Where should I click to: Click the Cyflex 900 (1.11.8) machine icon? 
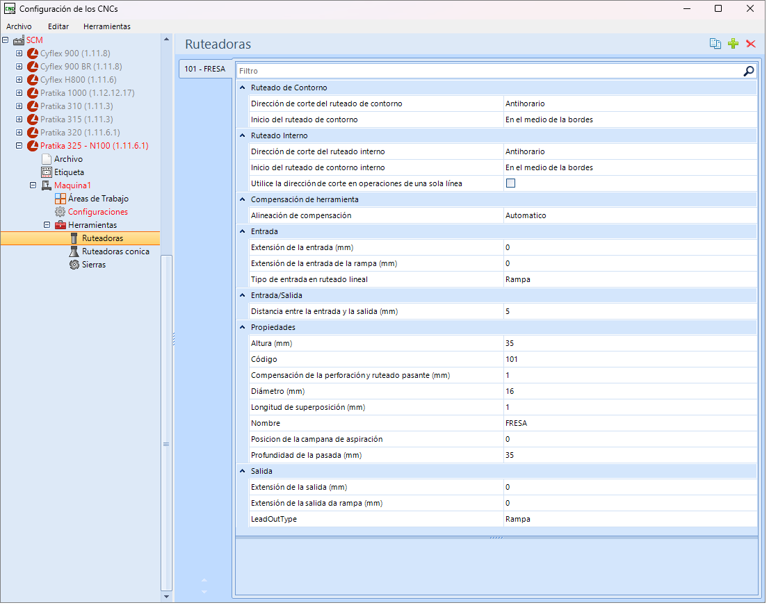click(33, 53)
